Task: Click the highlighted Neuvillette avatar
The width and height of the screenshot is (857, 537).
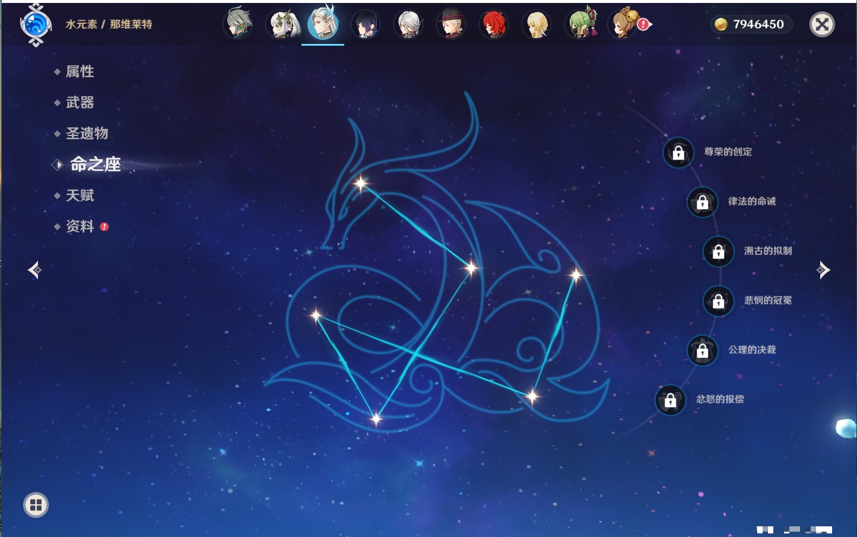Action: (323, 23)
